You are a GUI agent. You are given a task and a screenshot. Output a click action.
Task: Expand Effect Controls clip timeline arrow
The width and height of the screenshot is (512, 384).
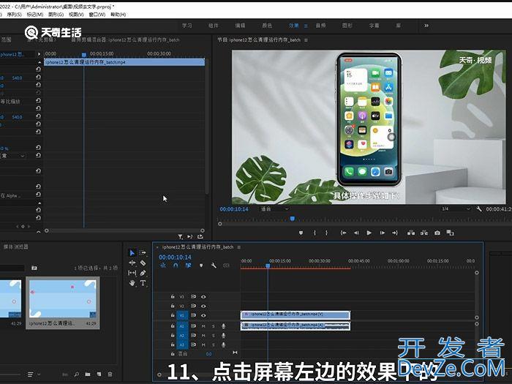[x=39, y=54]
